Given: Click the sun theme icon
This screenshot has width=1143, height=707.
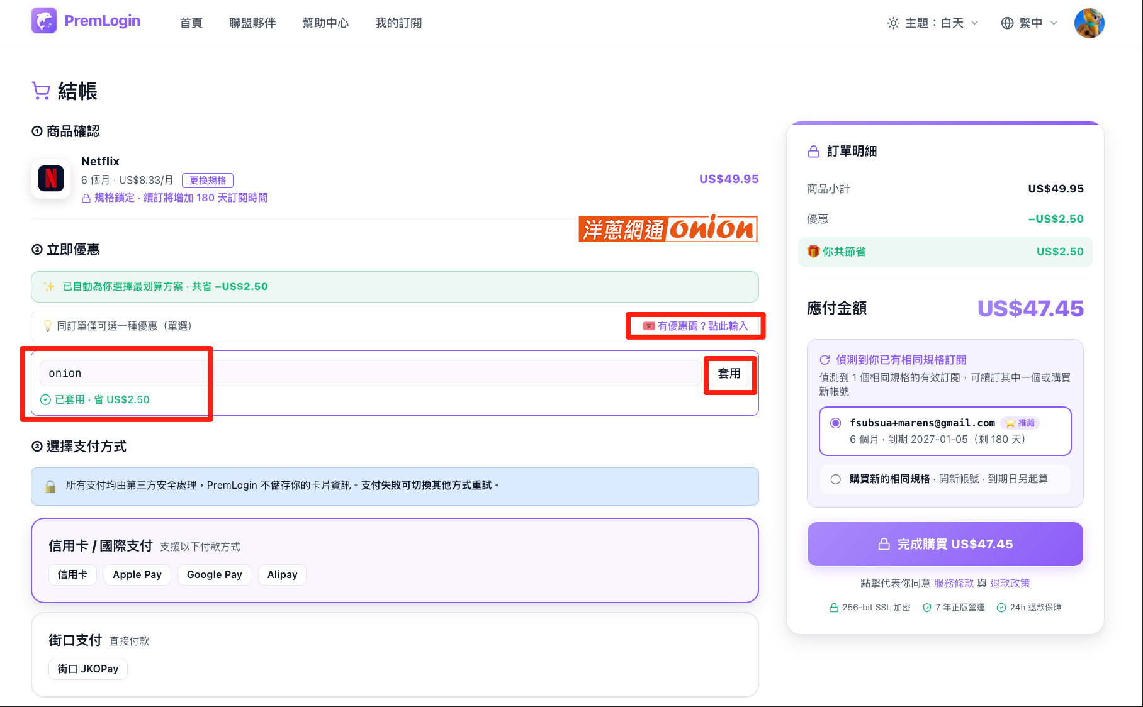Looking at the screenshot, I should (x=893, y=23).
